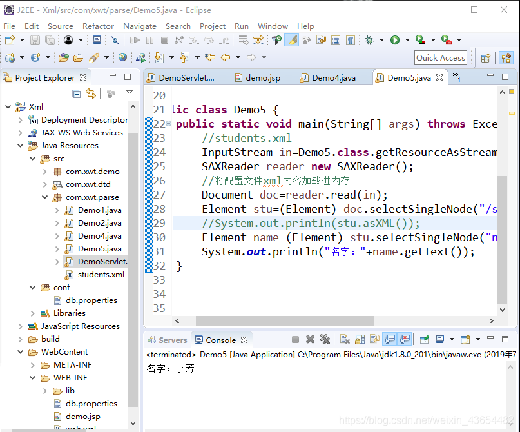
Task: Toggle Block Selection Mode icon
Action: [336, 40]
